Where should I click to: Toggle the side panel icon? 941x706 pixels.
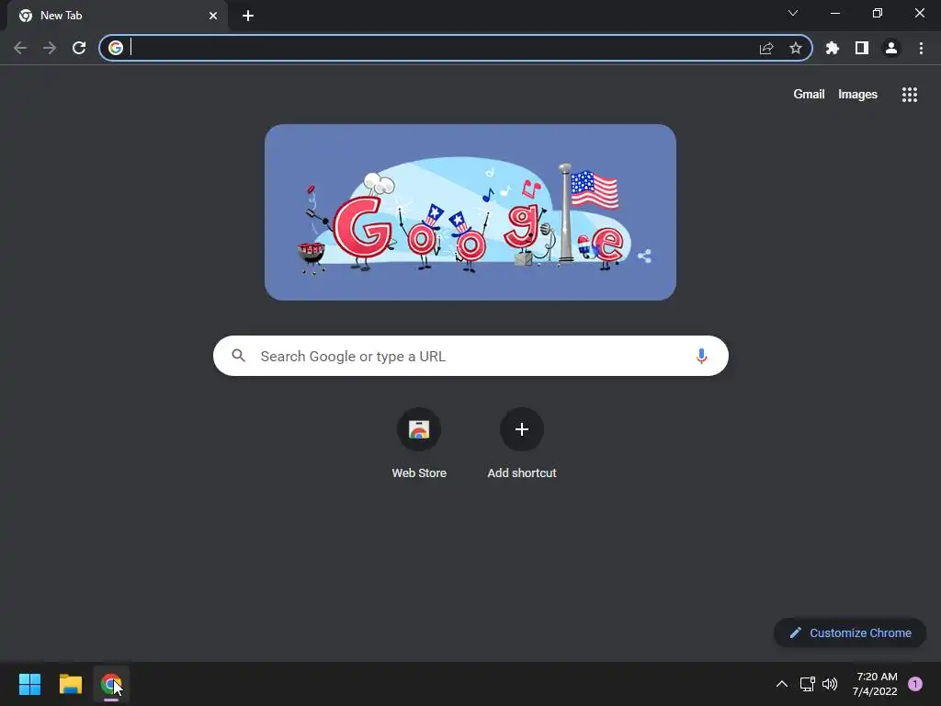click(862, 48)
